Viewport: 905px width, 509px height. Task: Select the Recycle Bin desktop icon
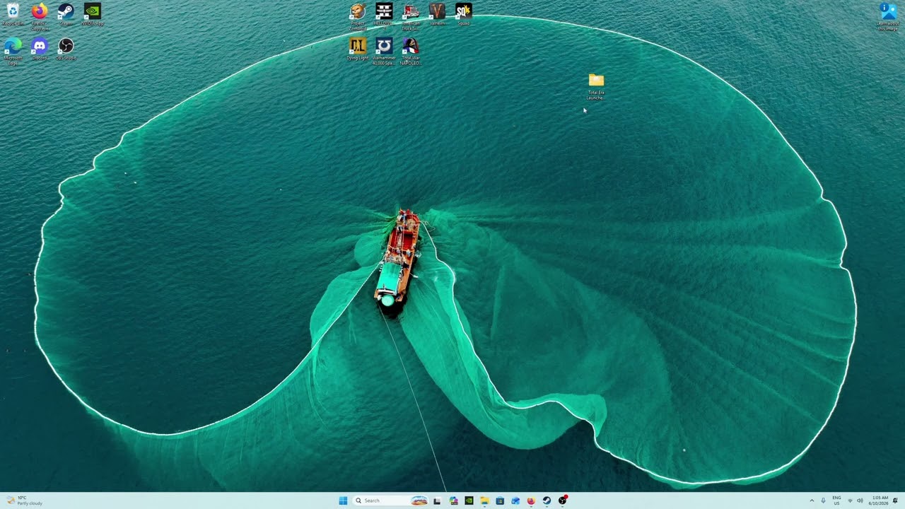(x=13, y=15)
